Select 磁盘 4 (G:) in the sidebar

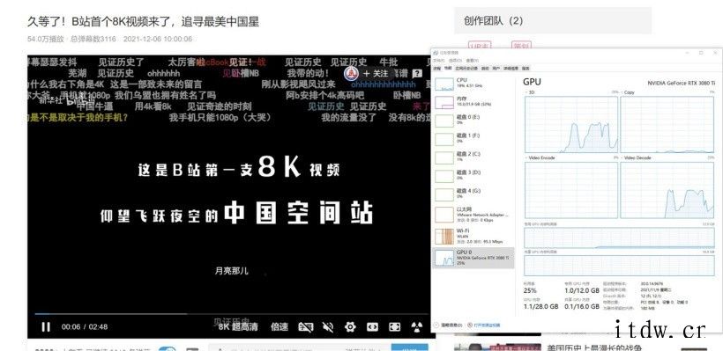pyautogui.click(x=474, y=194)
